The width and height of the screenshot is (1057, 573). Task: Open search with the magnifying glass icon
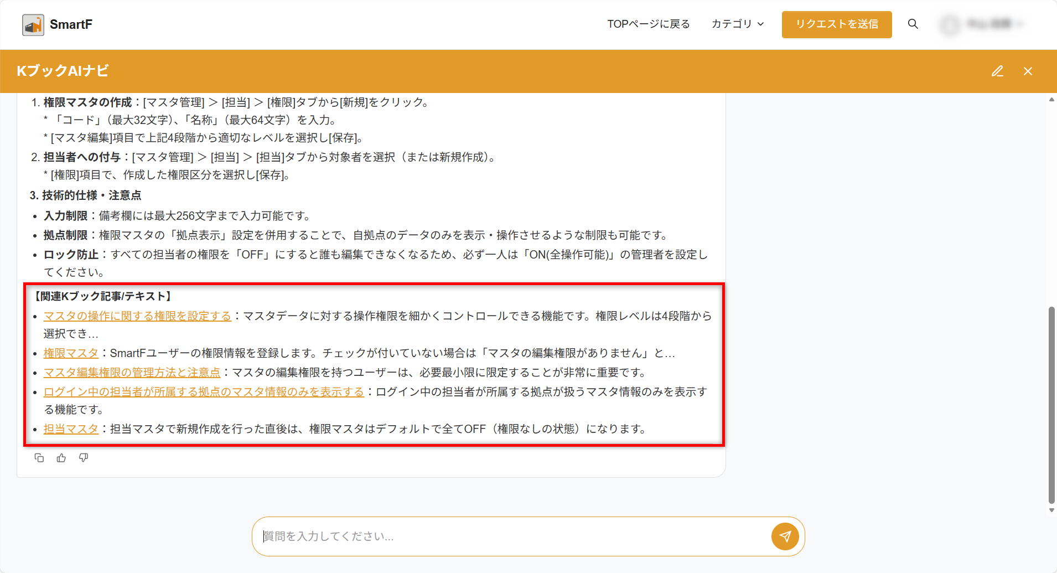[913, 24]
